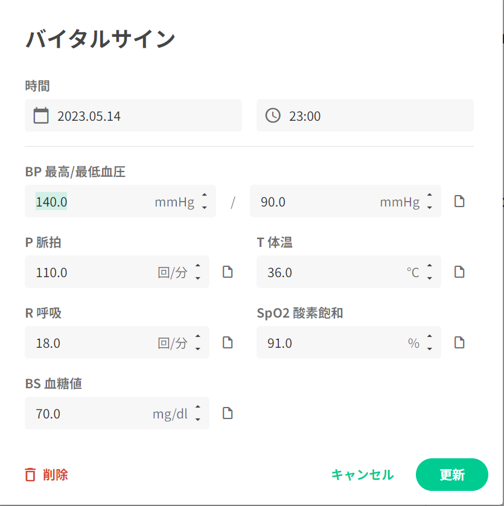Open the note icon for blood pressure
Screen dimensions: 504x506
point(459,201)
